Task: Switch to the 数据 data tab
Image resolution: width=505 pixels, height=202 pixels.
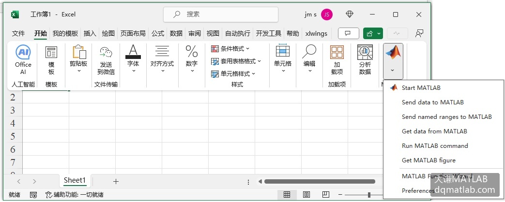Action: coord(176,33)
